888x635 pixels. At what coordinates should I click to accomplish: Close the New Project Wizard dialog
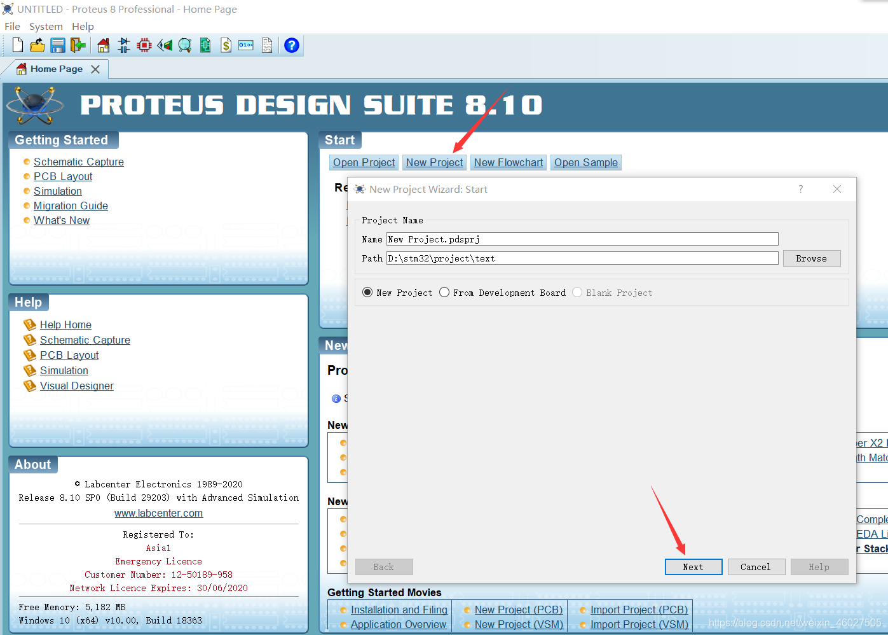(837, 189)
